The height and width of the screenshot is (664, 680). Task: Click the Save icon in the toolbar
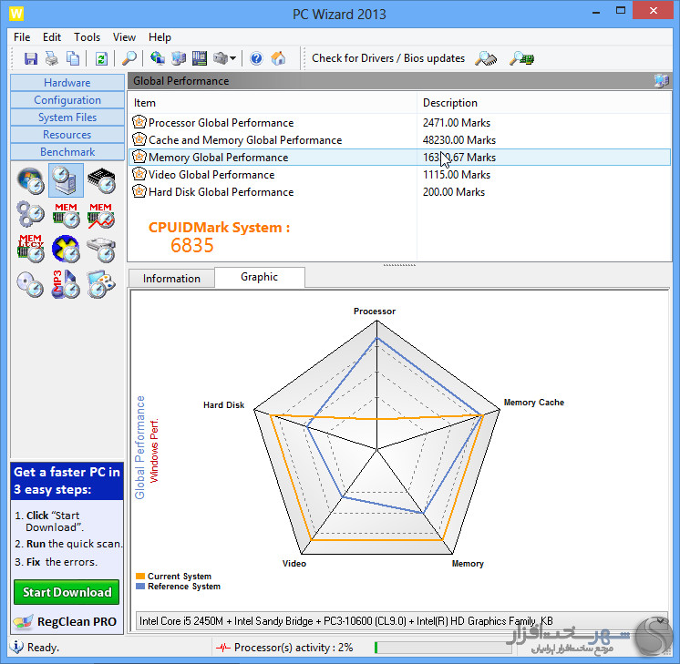[31, 58]
